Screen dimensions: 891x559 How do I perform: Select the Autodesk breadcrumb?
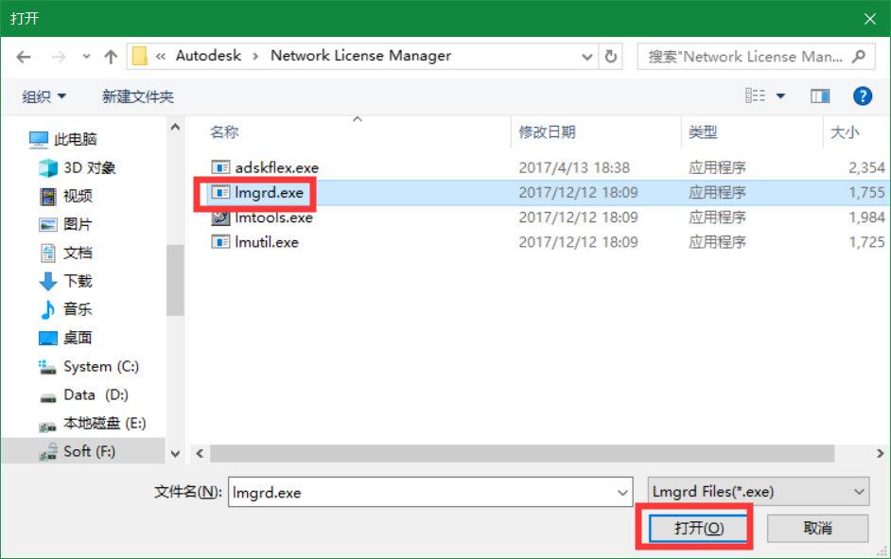pyautogui.click(x=208, y=56)
